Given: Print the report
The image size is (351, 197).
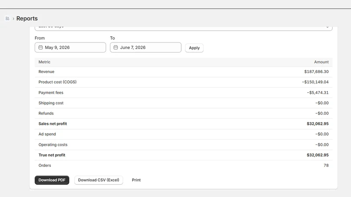Looking at the screenshot, I should (136, 180).
